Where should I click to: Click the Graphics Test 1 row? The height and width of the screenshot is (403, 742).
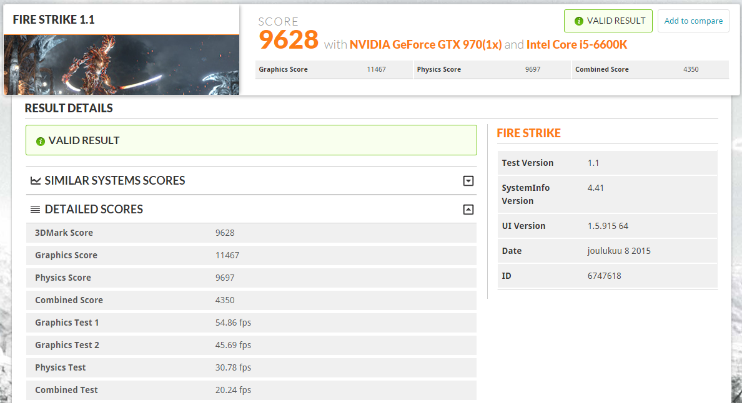tap(251, 323)
